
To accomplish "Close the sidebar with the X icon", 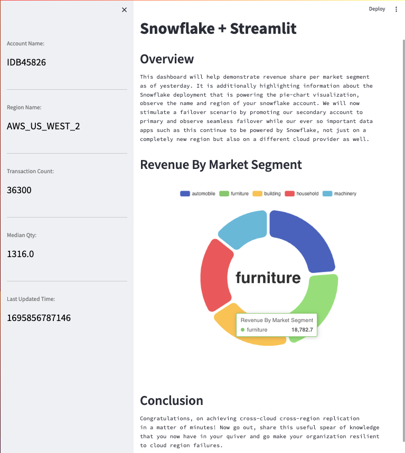I will (x=124, y=10).
